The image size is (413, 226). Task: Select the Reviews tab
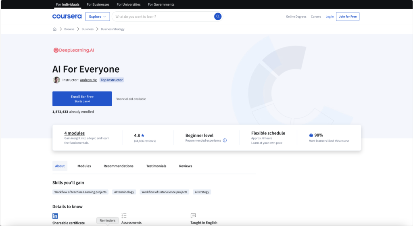click(x=186, y=166)
